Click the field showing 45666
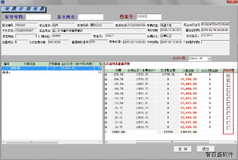Image resolution: width=238 pixels, height=160 pixels. tap(71, 36)
